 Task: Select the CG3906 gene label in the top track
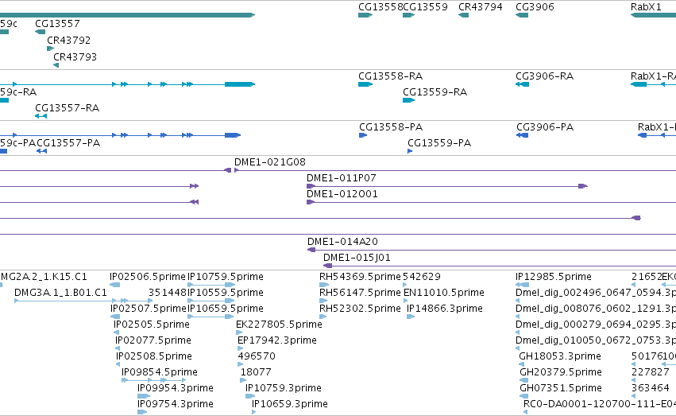click(x=535, y=7)
